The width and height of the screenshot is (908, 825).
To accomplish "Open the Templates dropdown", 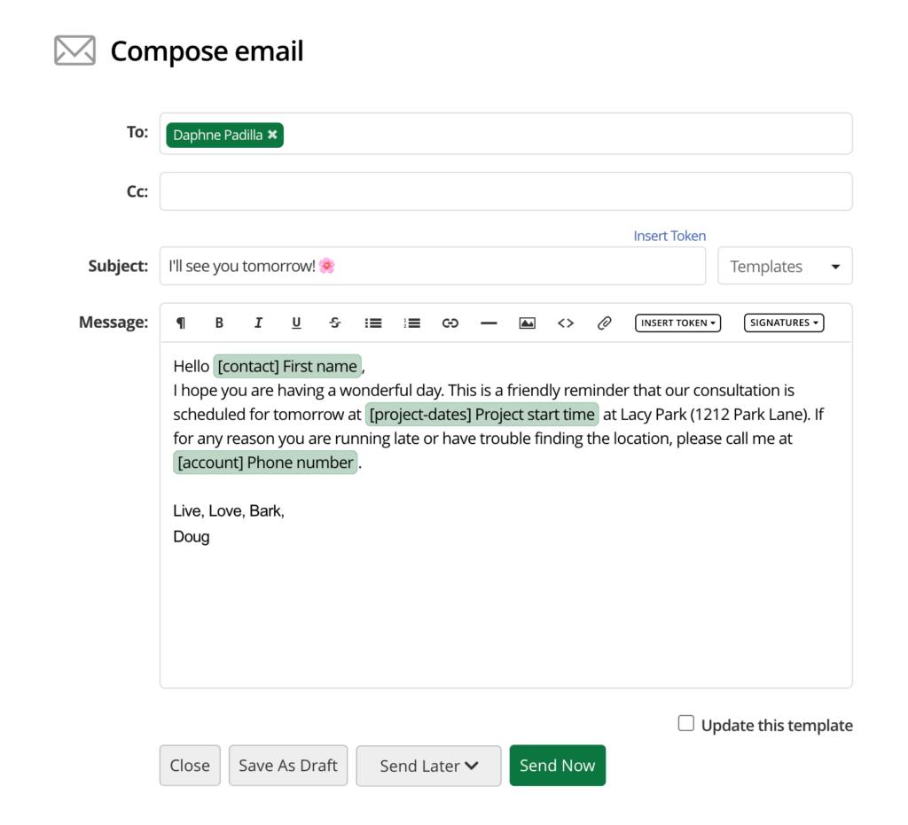I will tap(785, 266).
